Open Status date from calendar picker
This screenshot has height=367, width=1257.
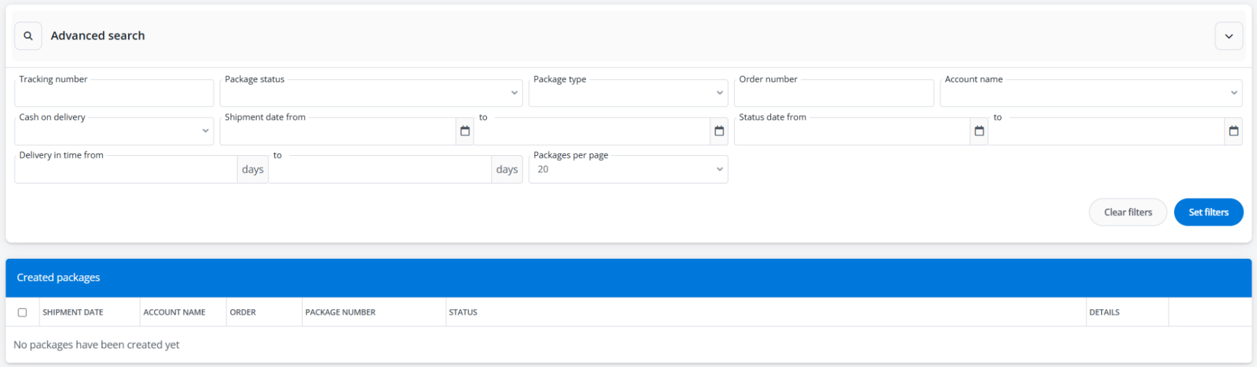pyautogui.click(x=978, y=131)
